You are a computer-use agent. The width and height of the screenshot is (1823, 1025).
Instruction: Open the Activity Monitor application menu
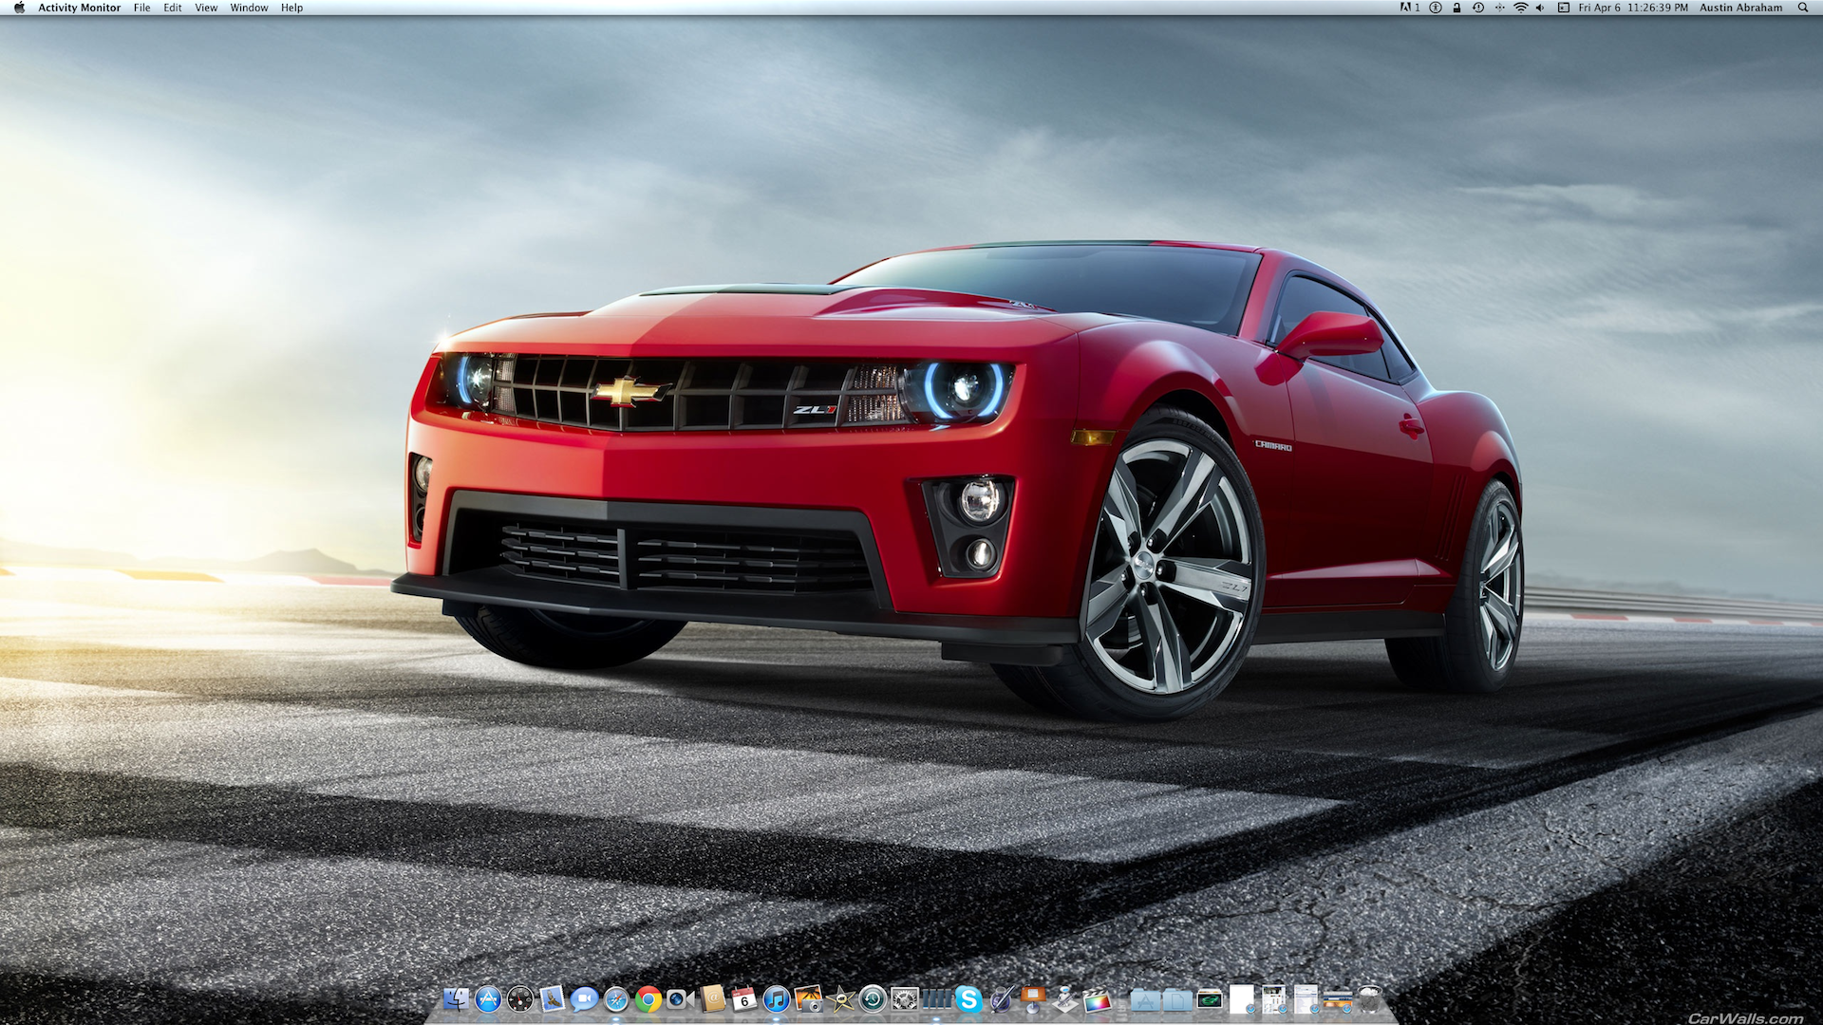pos(79,8)
